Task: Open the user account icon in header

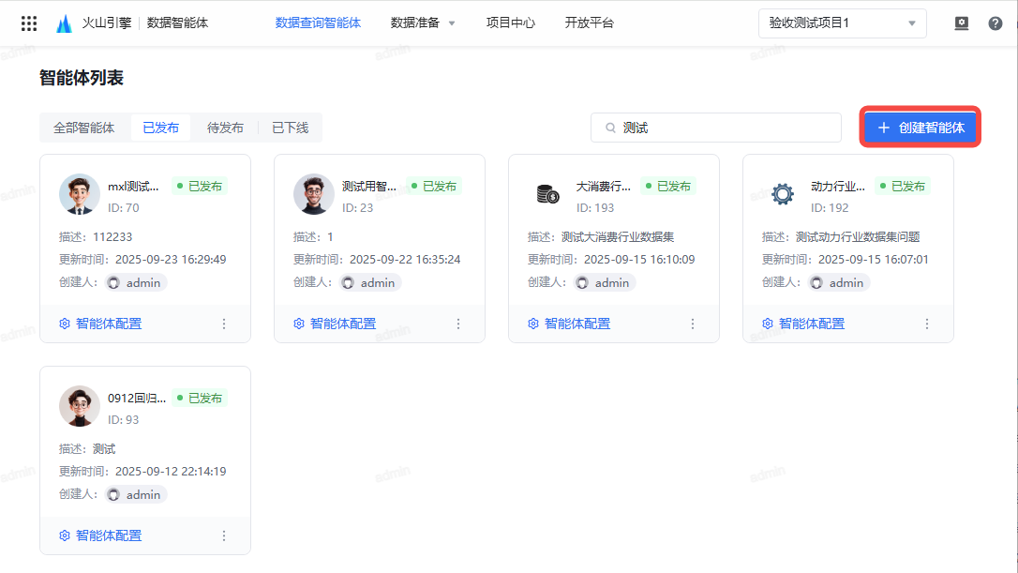Action: [961, 23]
